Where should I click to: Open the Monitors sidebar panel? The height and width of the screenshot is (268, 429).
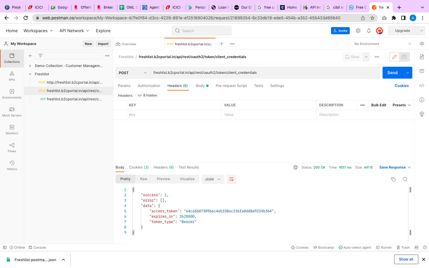point(12,130)
